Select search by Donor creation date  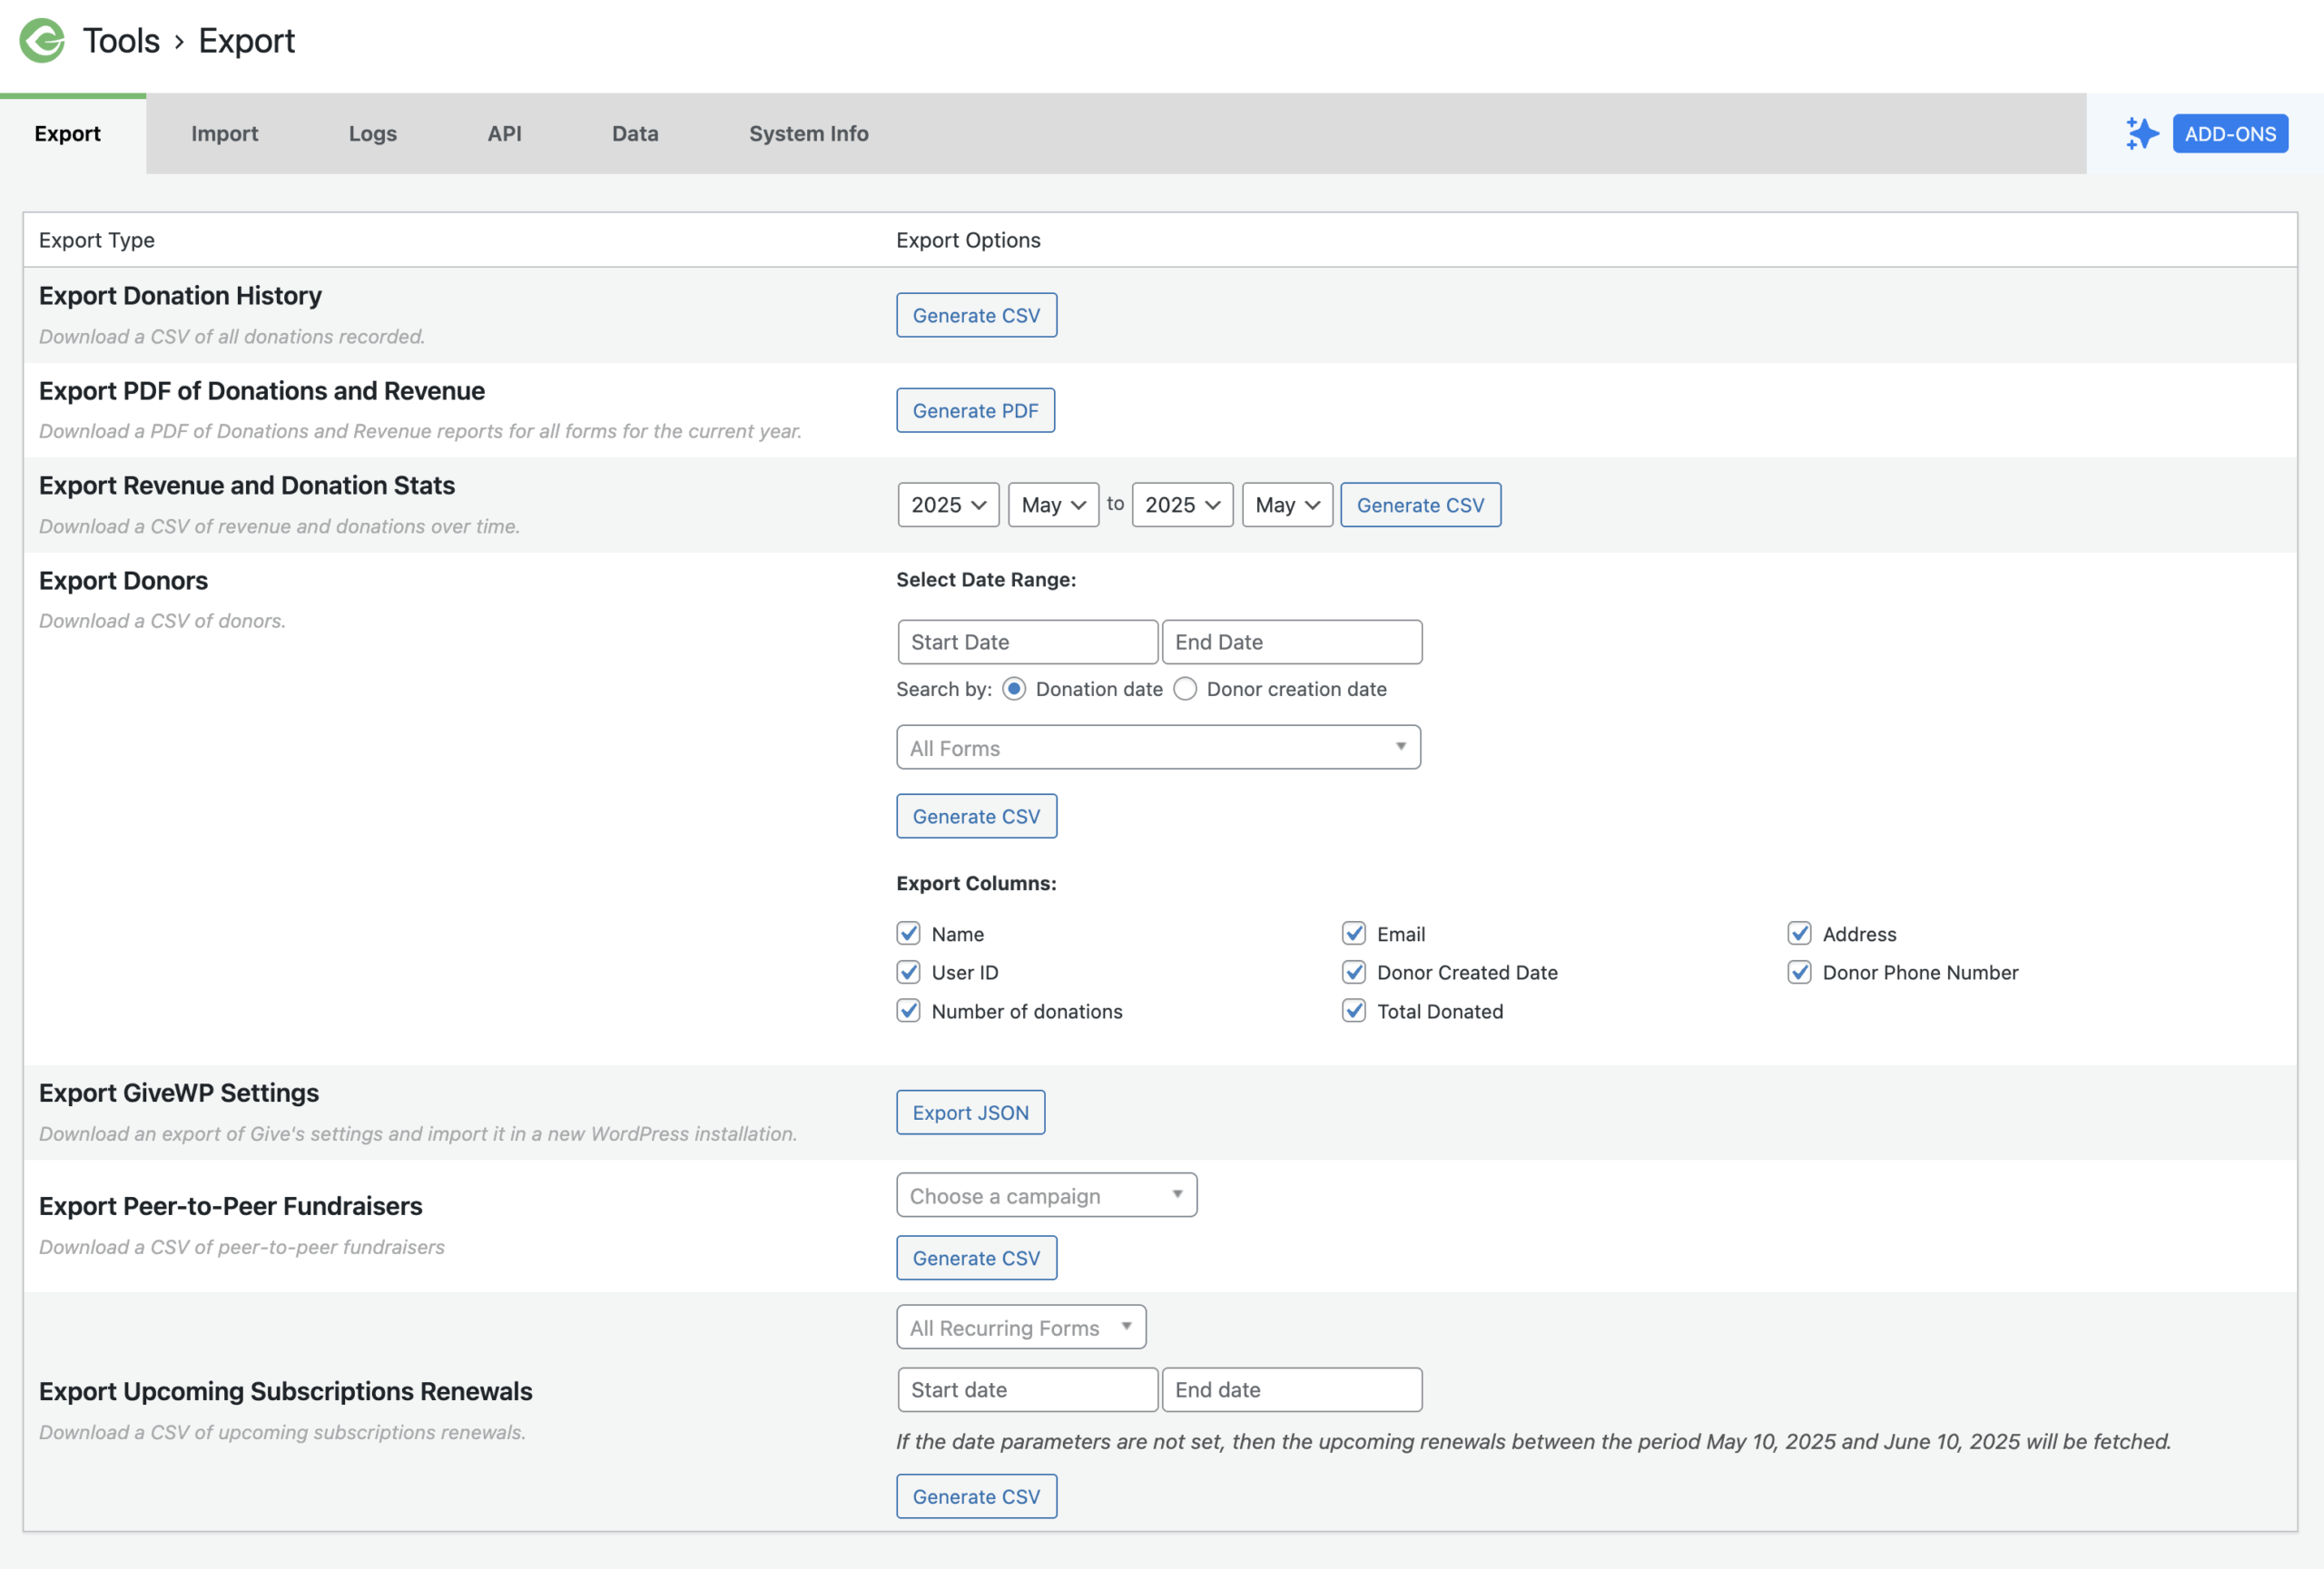point(1185,689)
